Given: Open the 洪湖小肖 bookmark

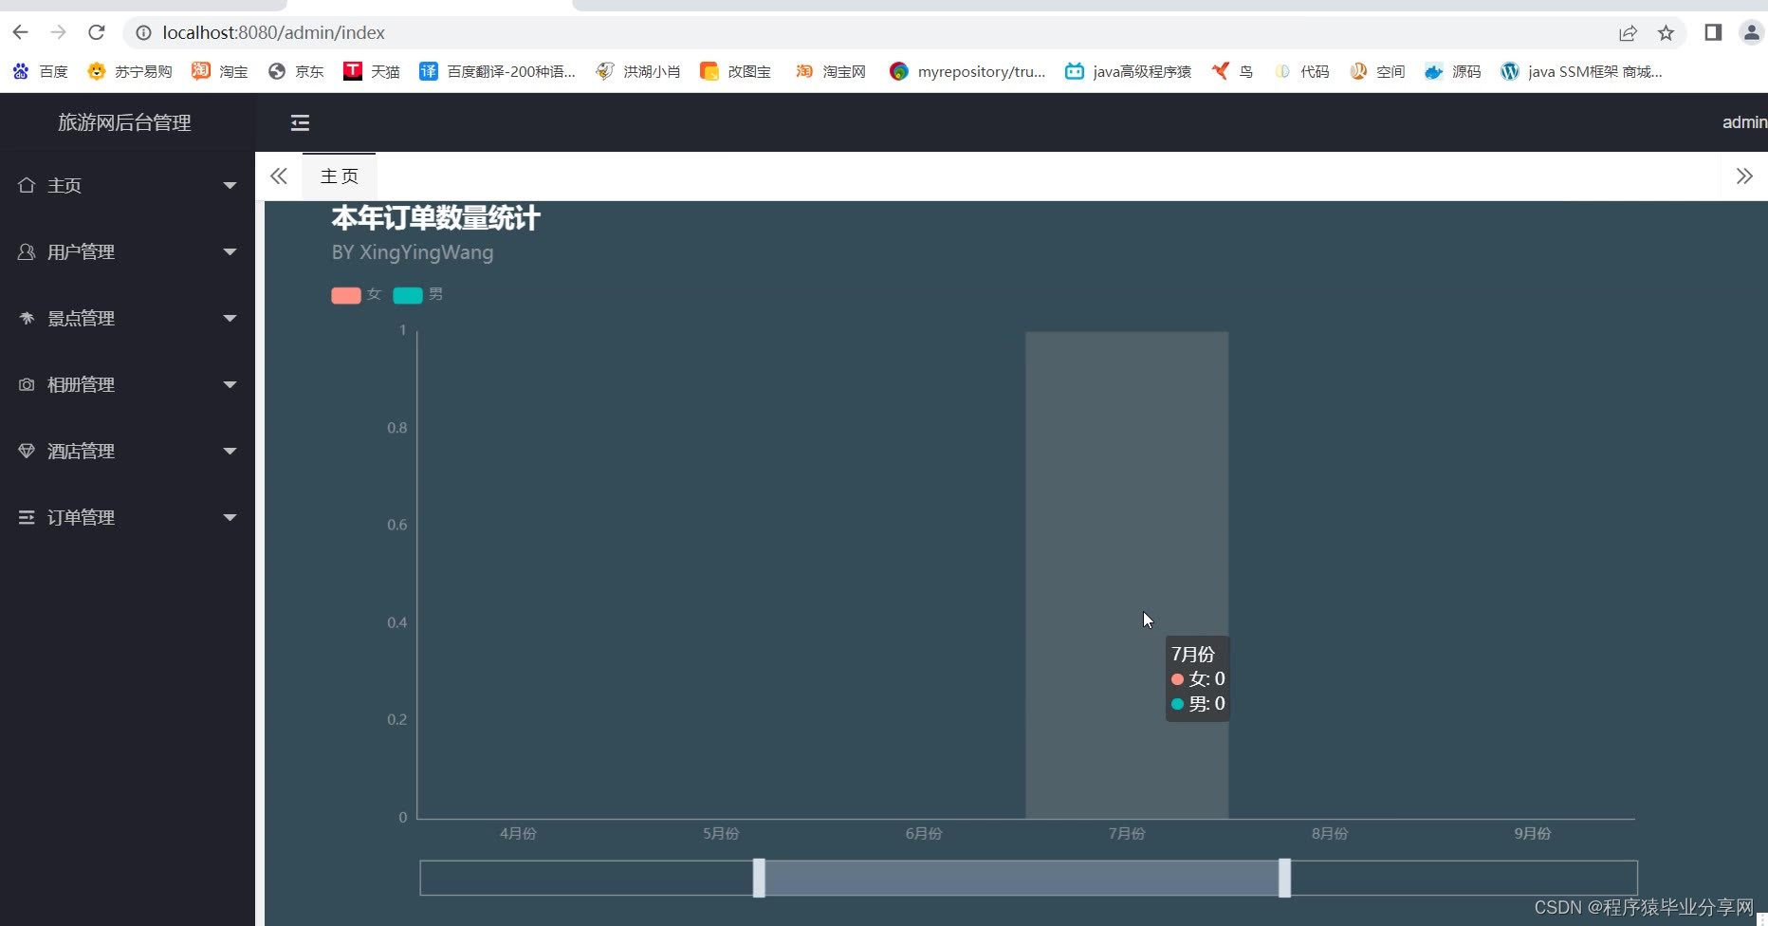Looking at the screenshot, I should 638,71.
